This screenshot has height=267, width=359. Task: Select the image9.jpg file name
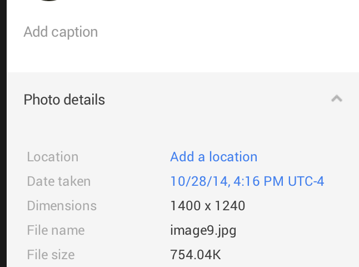203,230
